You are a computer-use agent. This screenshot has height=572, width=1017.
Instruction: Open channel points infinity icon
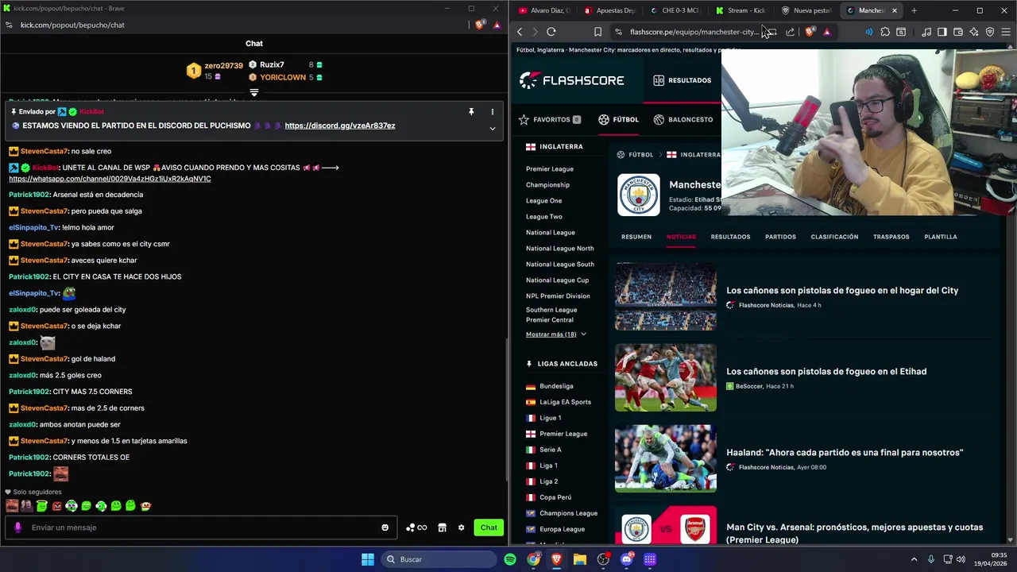point(416,528)
